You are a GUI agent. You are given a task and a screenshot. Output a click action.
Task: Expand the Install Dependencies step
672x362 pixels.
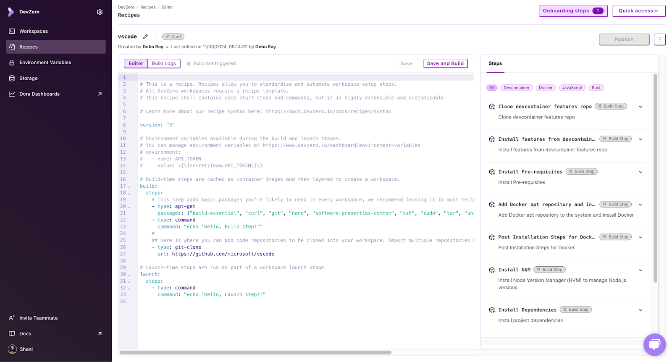(640, 310)
